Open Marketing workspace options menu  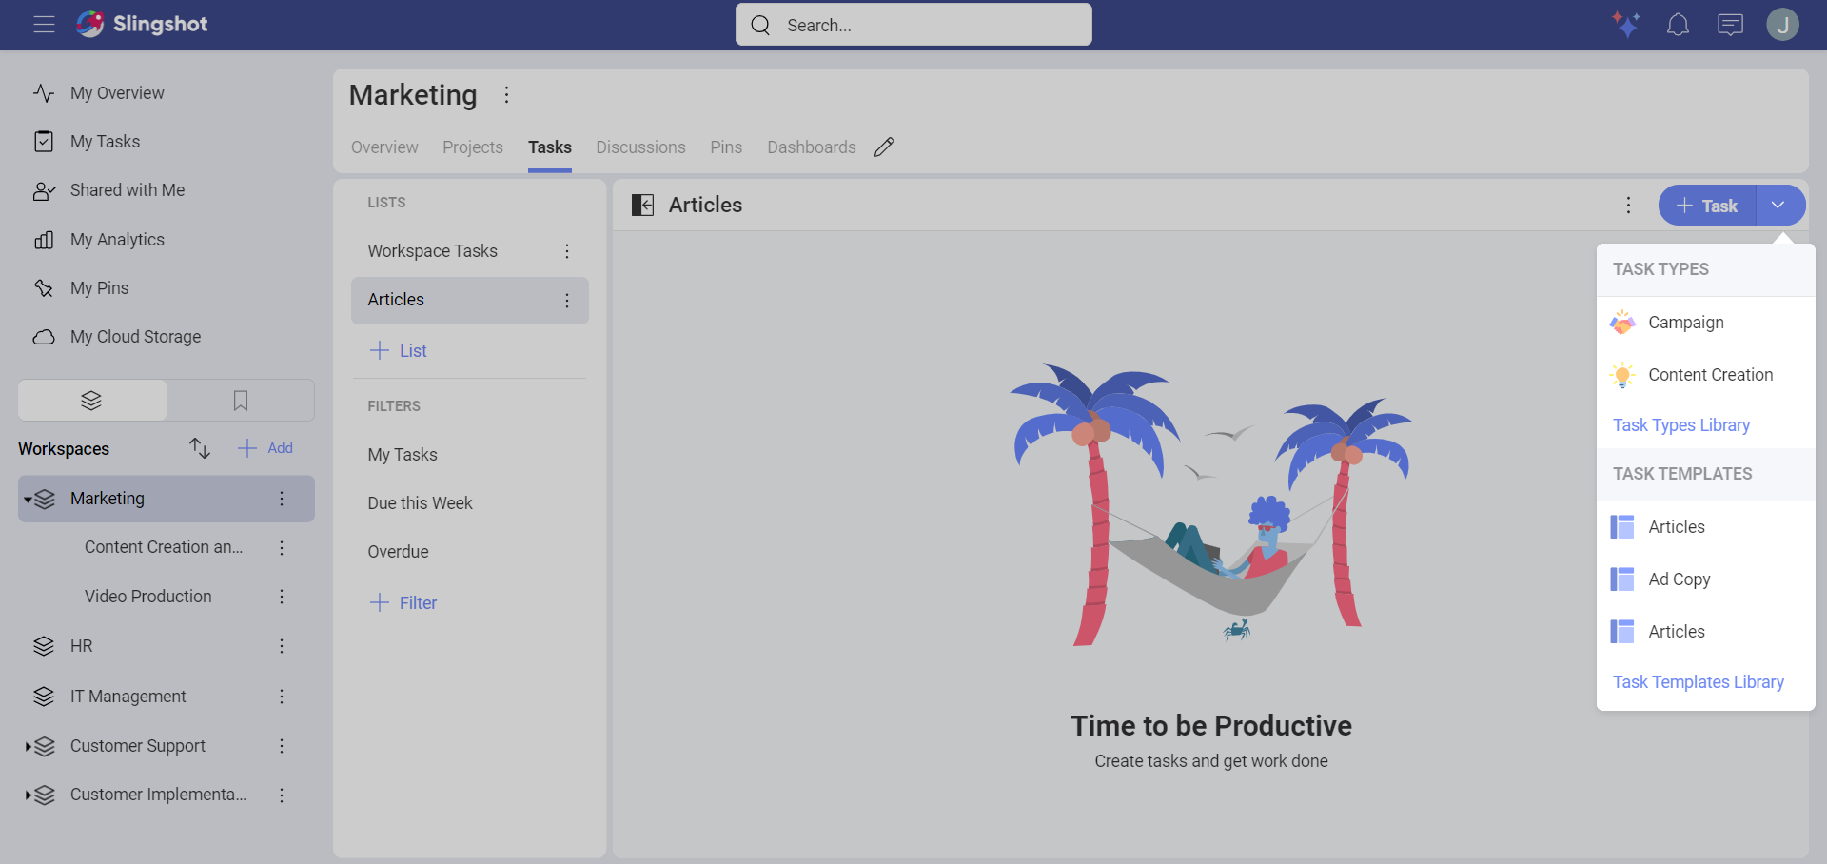click(282, 499)
